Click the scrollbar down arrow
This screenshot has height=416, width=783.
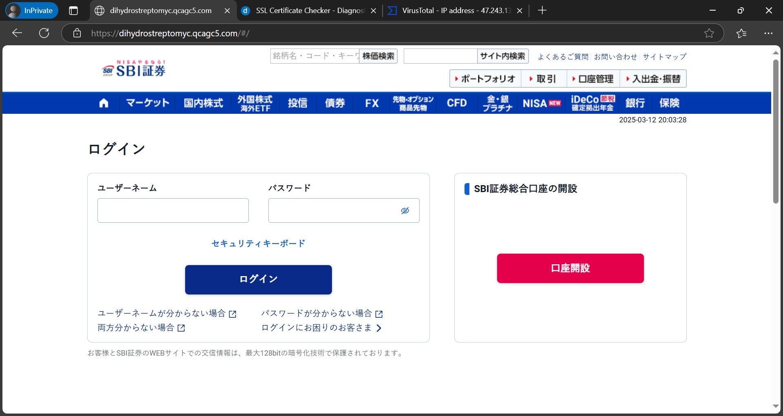tap(776, 406)
